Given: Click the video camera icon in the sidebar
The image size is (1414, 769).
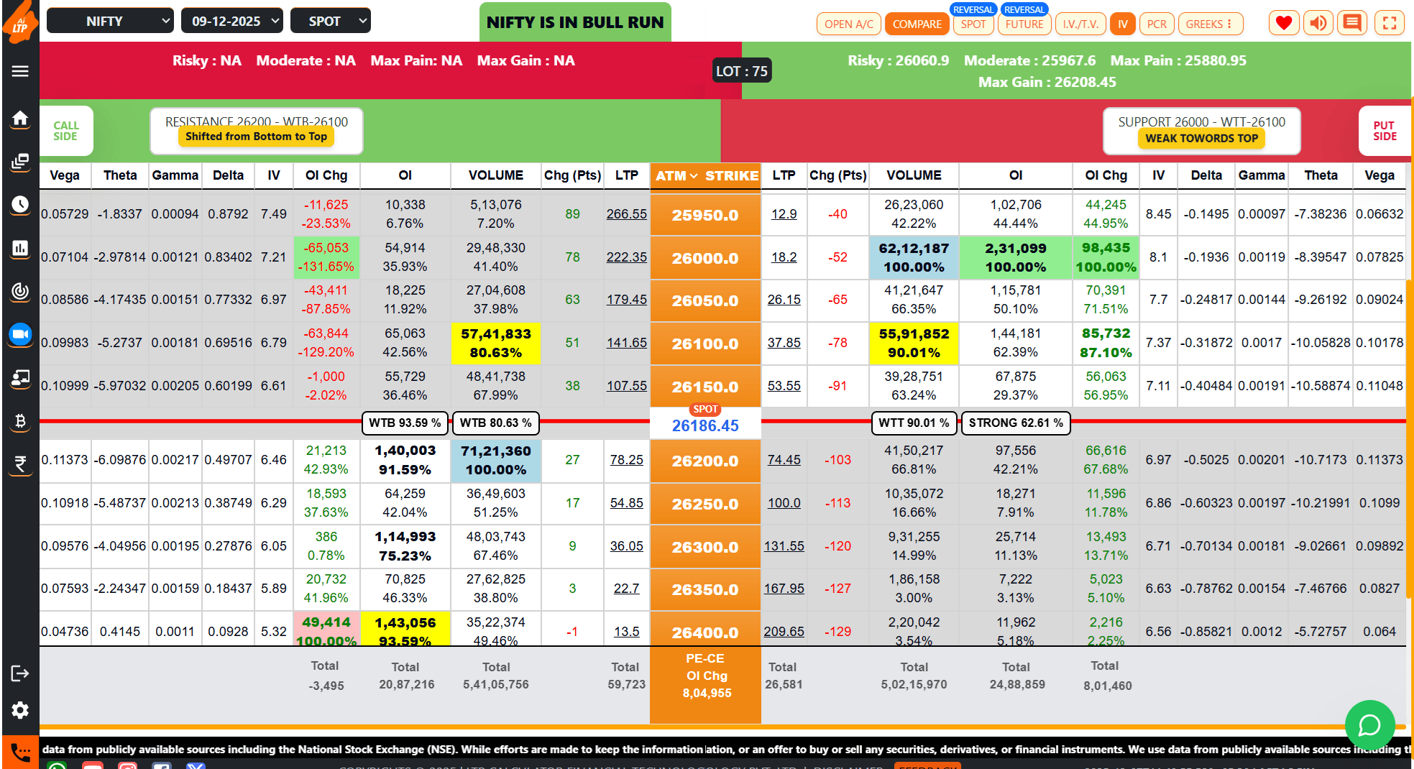Looking at the screenshot, I should point(20,334).
